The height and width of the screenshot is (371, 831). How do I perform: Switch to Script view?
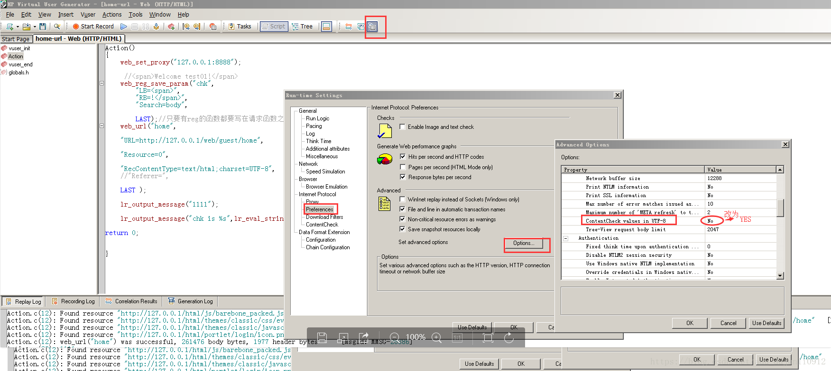274,27
